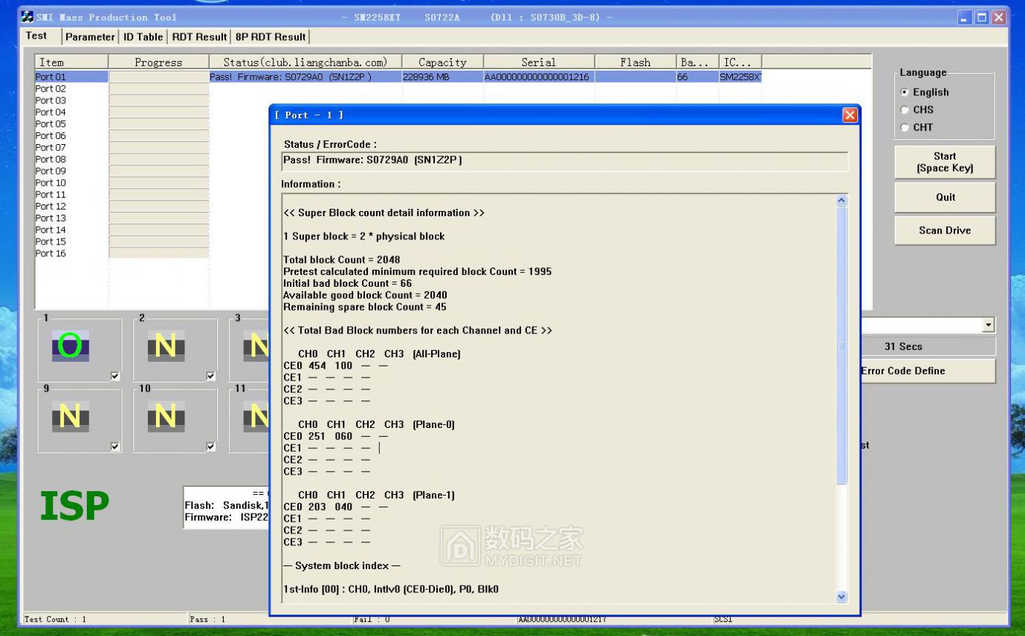Click the Error Code Define button

pyautogui.click(x=928, y=371)
